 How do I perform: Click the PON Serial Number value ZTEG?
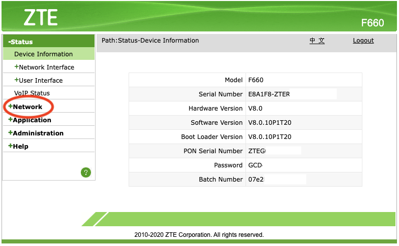click(257, 151)
